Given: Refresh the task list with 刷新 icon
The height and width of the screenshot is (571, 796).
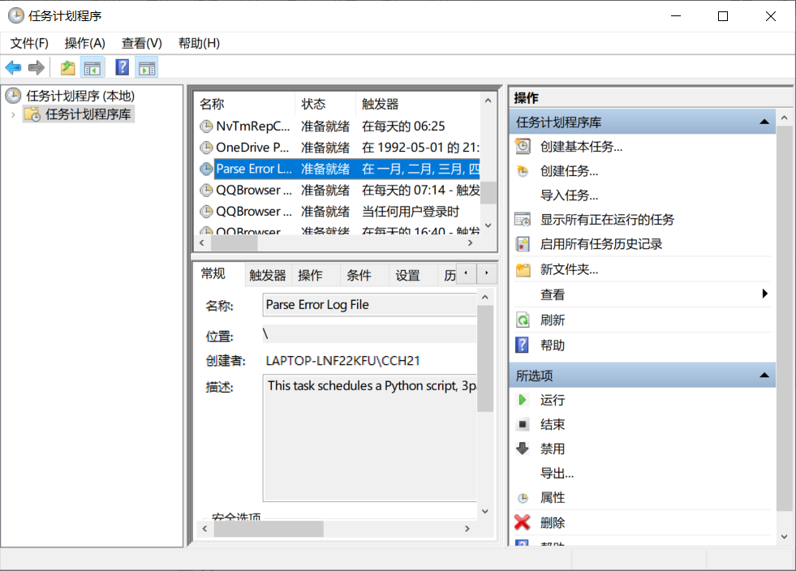Looking at the screenshot, I should 523,319.
